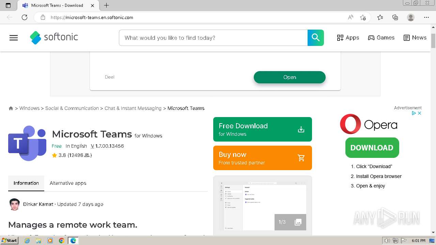
Task: Open Dinkar Kamat author link
Action: tap(38, 204)
